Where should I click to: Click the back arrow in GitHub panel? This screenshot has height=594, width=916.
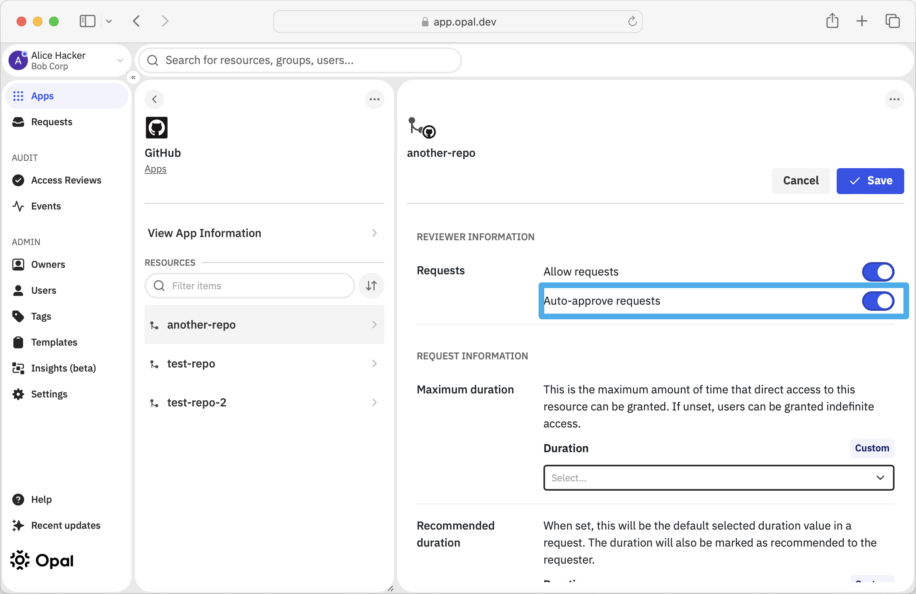click(x=154, y=99)
